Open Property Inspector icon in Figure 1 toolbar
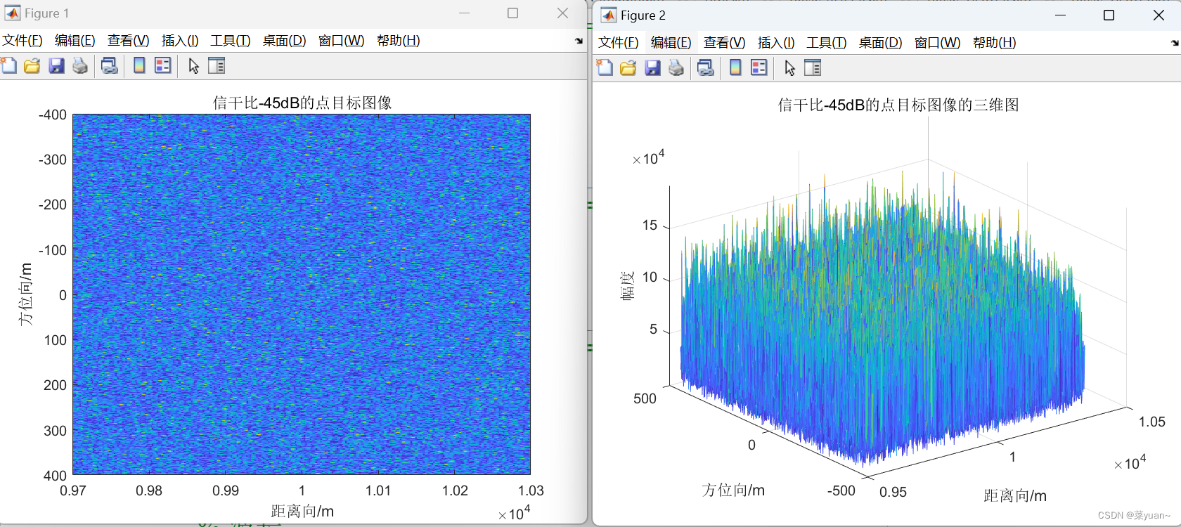The width and height of the screenshot is (1181, 527). click(x=217, y=66)
